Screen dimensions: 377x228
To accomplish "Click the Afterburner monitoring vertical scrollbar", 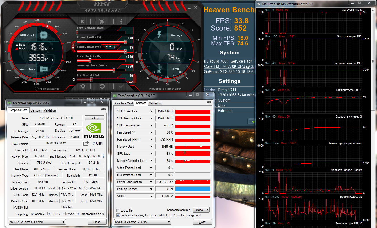I will click(373, 62).
